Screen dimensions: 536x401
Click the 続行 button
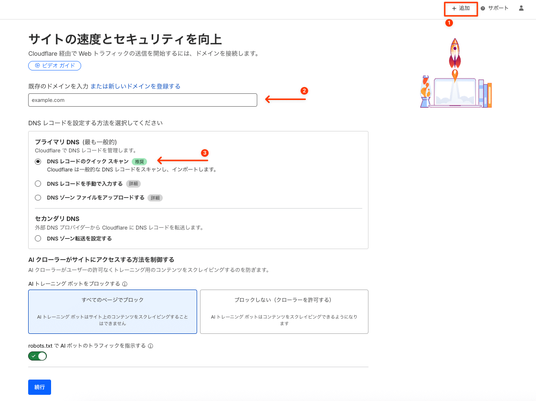point(39,387)
